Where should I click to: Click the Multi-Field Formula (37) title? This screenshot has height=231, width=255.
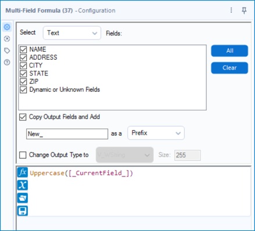pyautogui.click(x=39, y=10)
